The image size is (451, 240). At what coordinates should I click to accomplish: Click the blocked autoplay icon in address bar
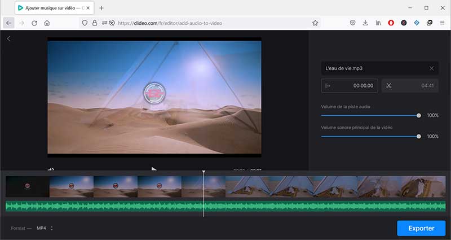pos(112,23)
